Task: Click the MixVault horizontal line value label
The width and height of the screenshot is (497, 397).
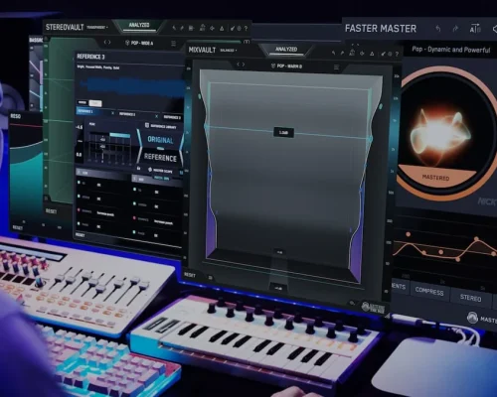Action: coord(283,133)
